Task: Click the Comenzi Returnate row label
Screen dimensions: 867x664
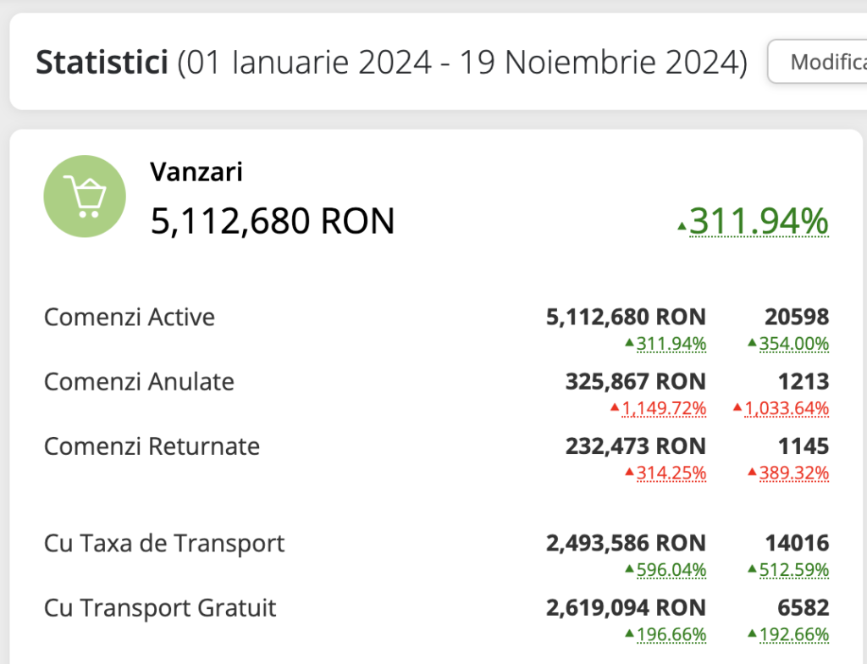Action: pyautogui.click(x=152, y=446)
